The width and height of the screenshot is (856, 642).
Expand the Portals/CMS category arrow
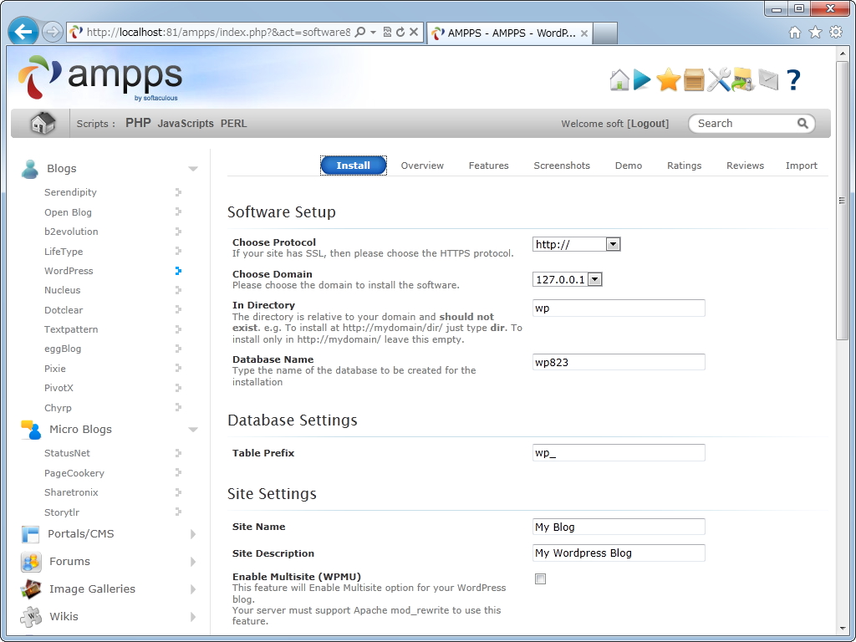click(x=193, y=534)
